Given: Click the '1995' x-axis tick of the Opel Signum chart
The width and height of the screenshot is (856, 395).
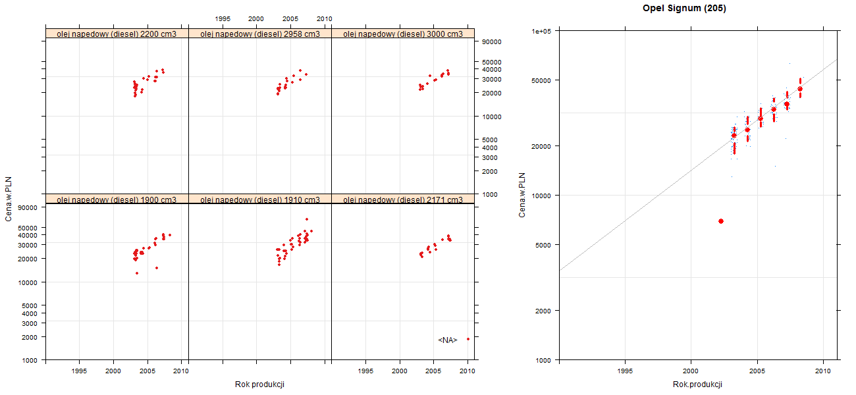Looking at the screenshot, I should point(625,371).
